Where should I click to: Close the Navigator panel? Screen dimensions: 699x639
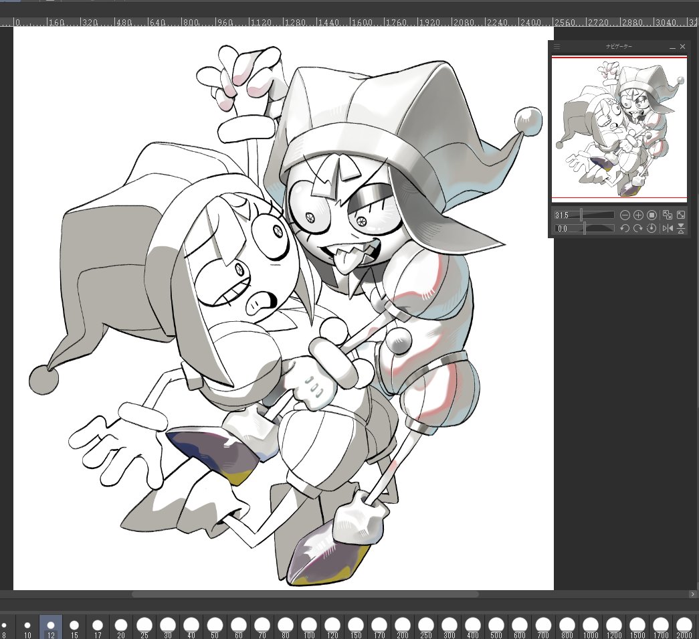click(682, 46)
